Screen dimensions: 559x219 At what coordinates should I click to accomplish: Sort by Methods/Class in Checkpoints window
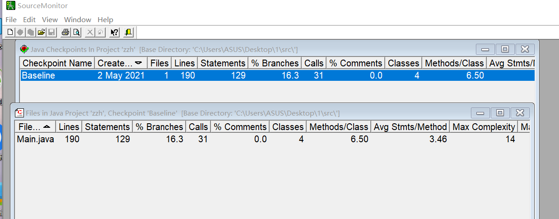coord(454,63)
